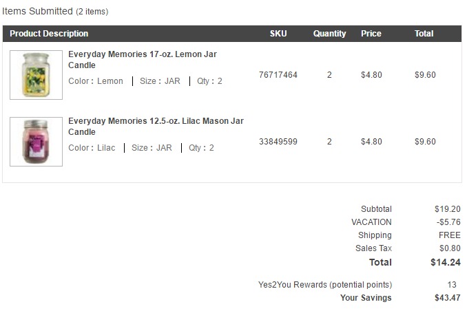The image size is (467, 311).
Task: Click the Your Savings amount $43.47
Action: click(447, 298)
